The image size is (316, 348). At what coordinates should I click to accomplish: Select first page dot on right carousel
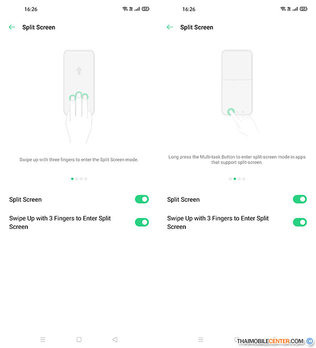click(x=230, y=179)
